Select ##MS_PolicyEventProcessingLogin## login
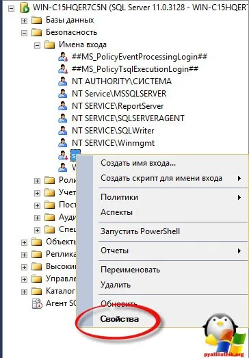The width and height of the screenshot is (249, 358). click(x=140, y=57)
